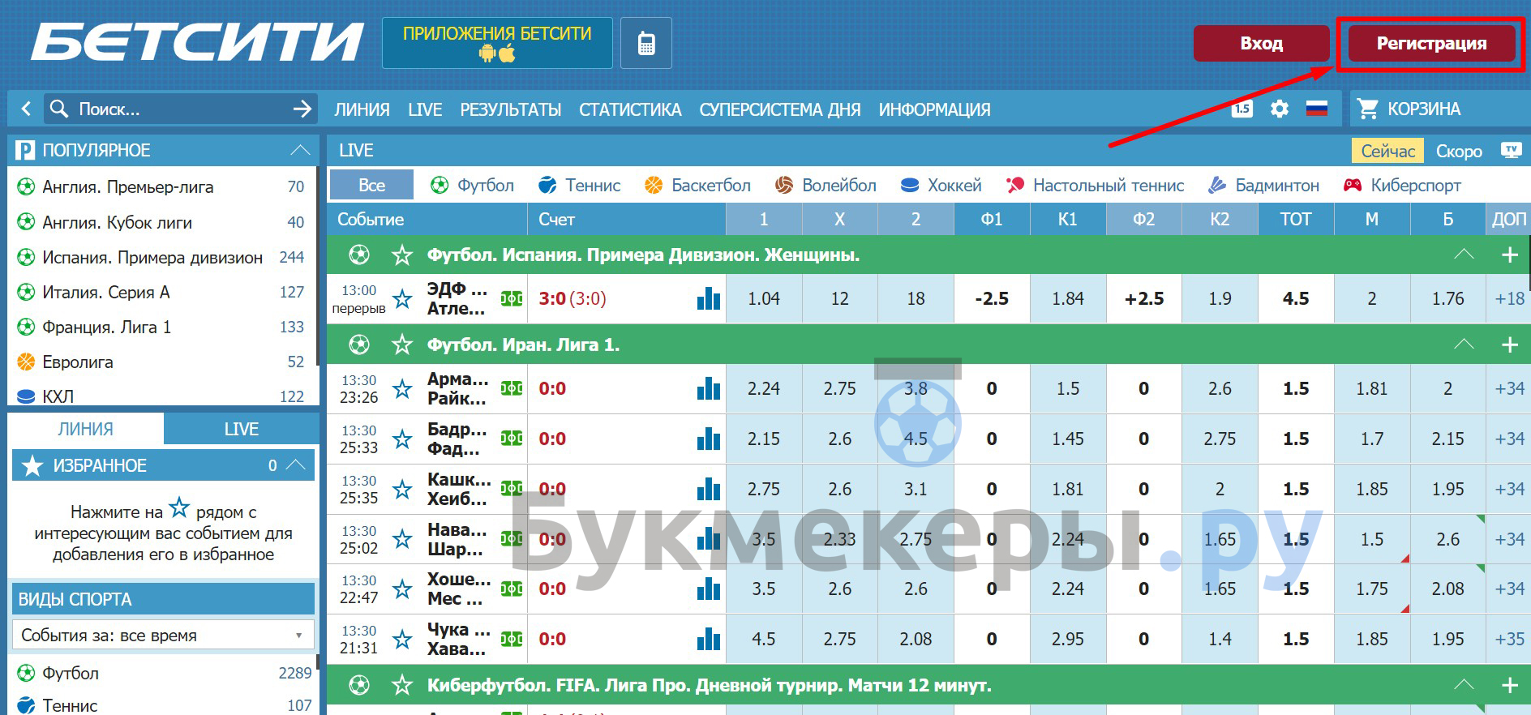Click the Betcity logo
The width and height of the screenshot is (1531, 715).
click(x=197, y=42)
